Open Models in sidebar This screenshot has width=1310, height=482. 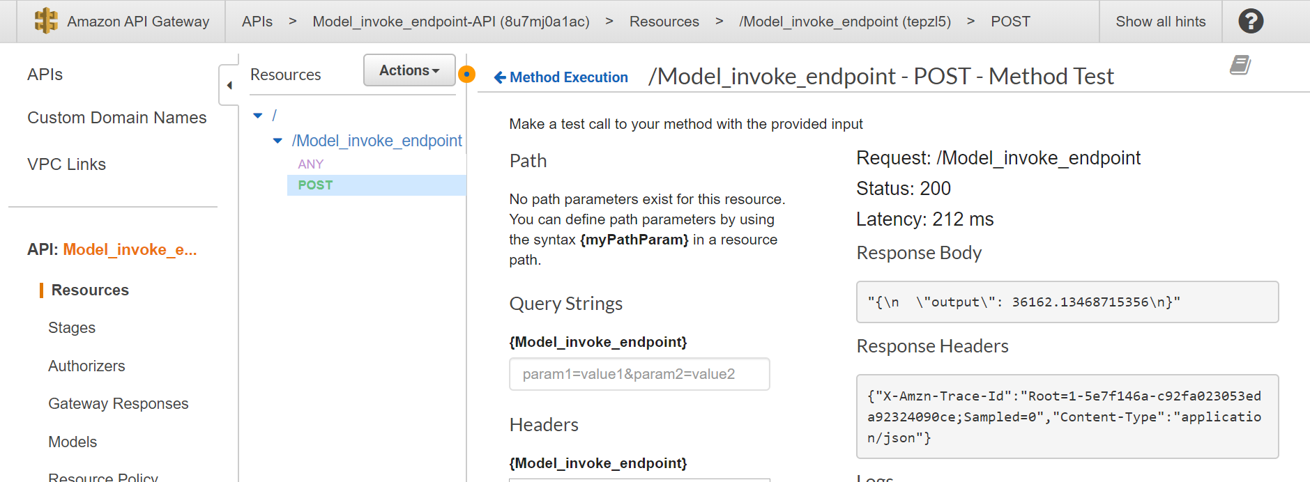[73, 442]
